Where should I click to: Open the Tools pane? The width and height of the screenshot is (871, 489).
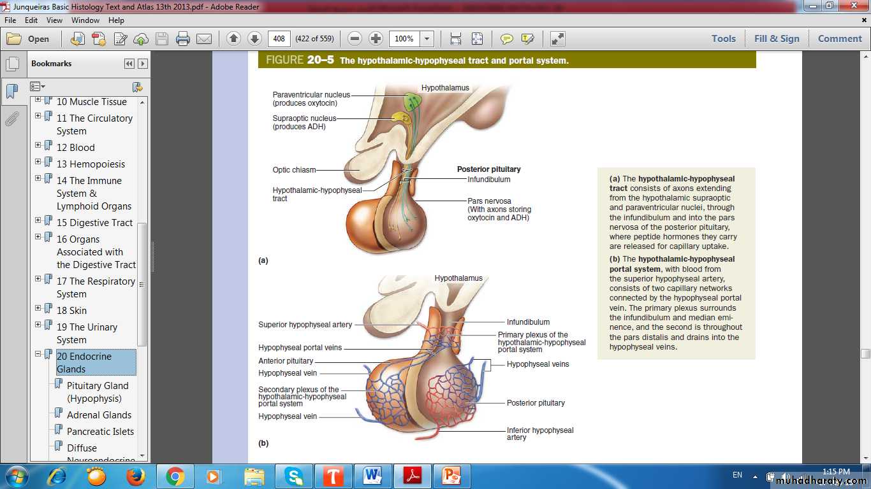723,39
